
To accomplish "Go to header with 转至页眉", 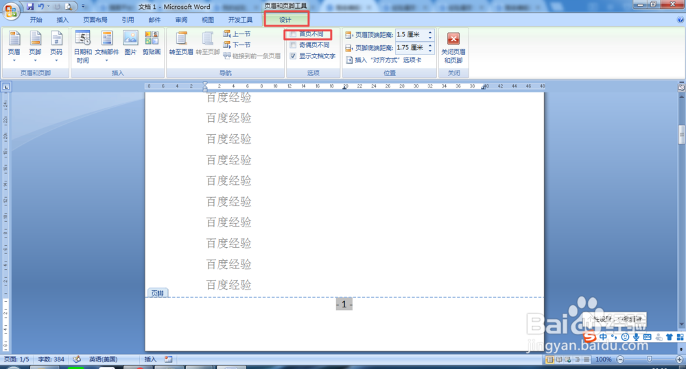I will click(181, 43).
